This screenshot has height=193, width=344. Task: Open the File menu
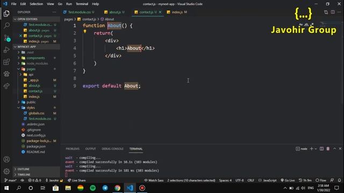pyautogui.click(x=13, y=4)
